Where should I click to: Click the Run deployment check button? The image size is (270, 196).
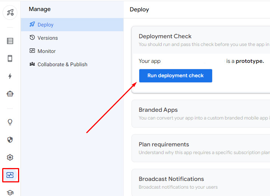click(x=175, y=76)
